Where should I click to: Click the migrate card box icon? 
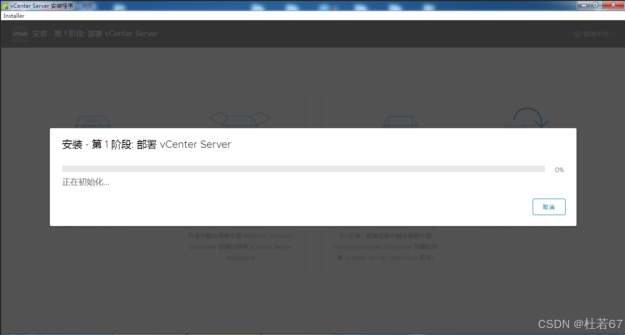click(x=400, y=121)
